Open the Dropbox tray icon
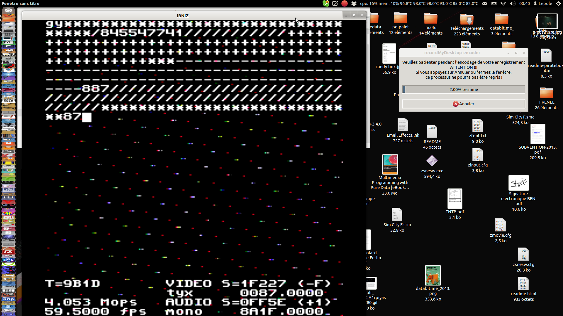Image resolution: width=563 pixels, height=316 pixels. click(x=354, y=4)
